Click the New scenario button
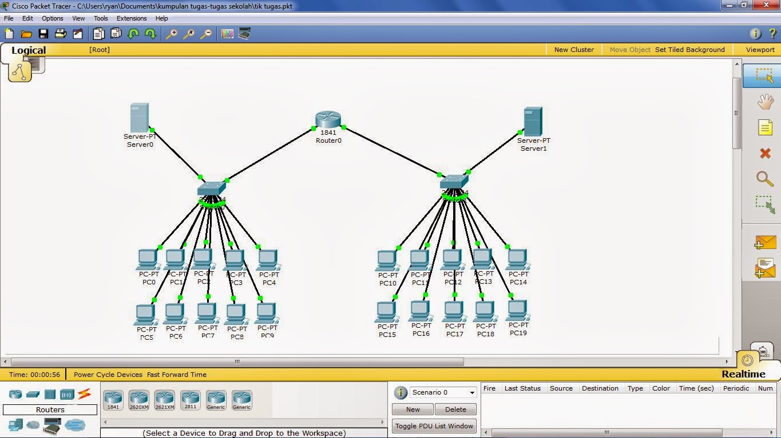The height and width of the screenshot is (438, 781). coord(413,409)
